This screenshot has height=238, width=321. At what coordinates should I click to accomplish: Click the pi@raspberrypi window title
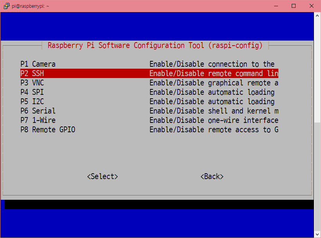tap(30, 6)
